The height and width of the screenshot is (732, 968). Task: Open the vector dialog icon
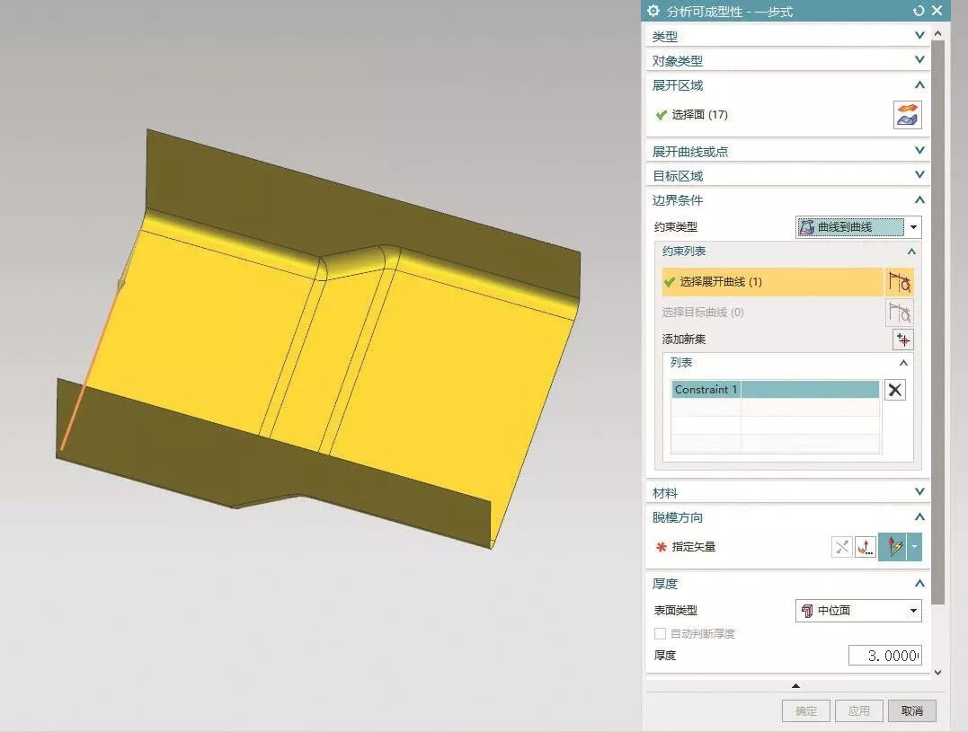(x=865, y=547)
